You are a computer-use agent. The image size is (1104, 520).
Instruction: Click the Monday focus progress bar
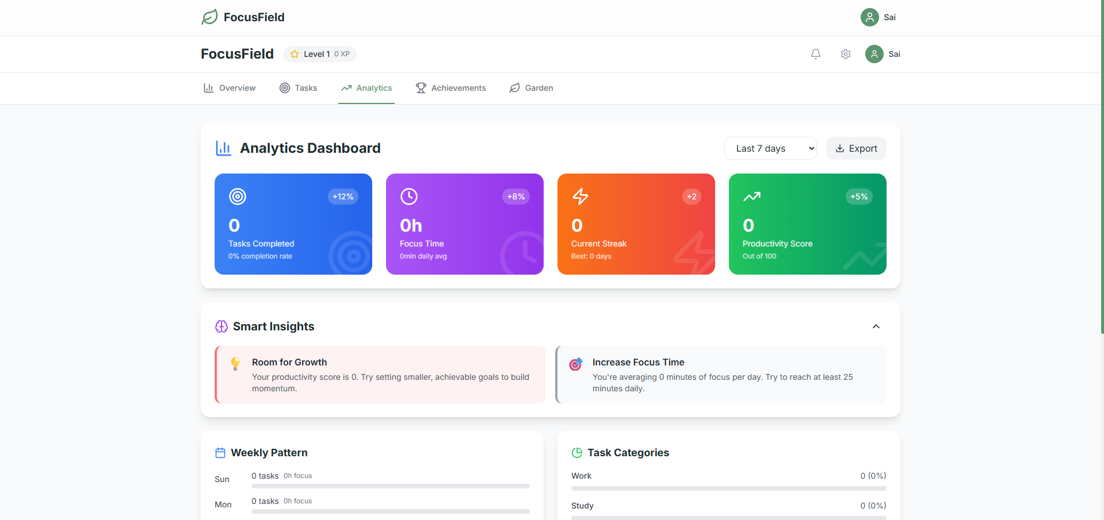click(x=391, y=511)
